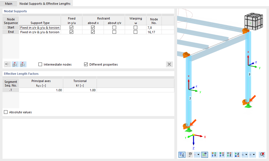Check the Warping ω box for Start row
The height and width of the screenshot is (161, 269).
pyautogui.click(x=135, y=27)
